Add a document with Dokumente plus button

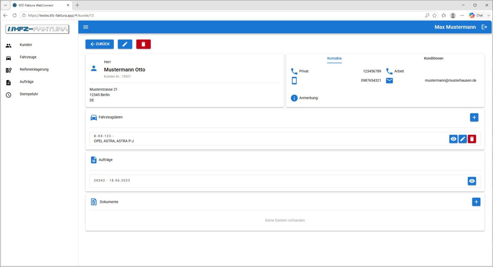pyautogui.click(x=476, y=202)
